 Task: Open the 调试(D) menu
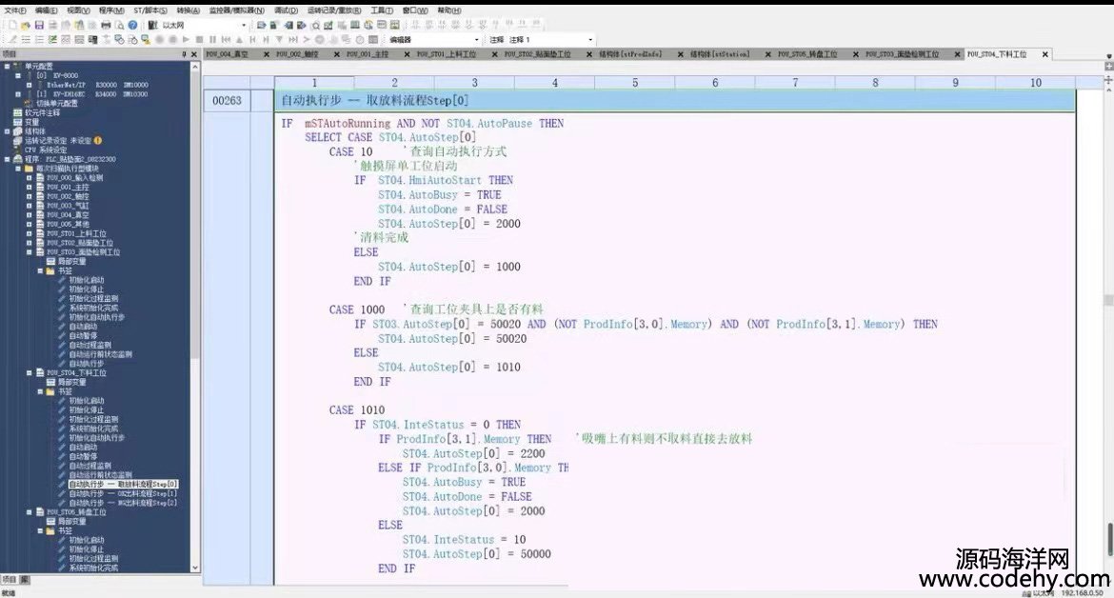tap(287, 10)
